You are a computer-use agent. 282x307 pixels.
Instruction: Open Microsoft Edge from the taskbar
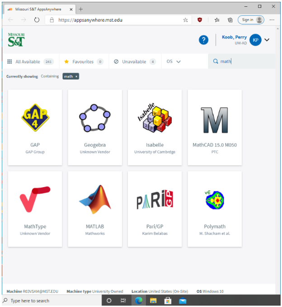(x=139, y=301)
